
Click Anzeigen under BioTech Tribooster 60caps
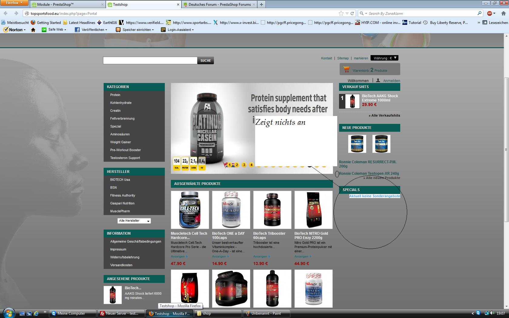[261, 257]
